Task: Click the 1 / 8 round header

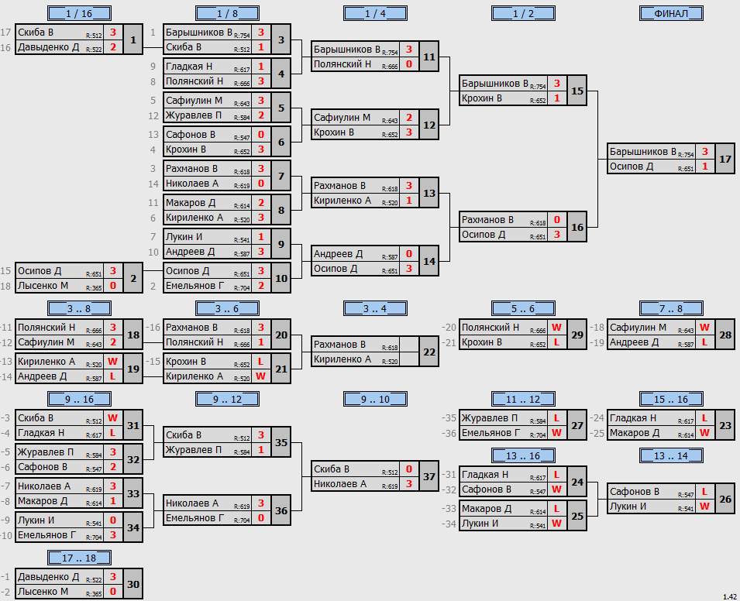Action: 228,13
